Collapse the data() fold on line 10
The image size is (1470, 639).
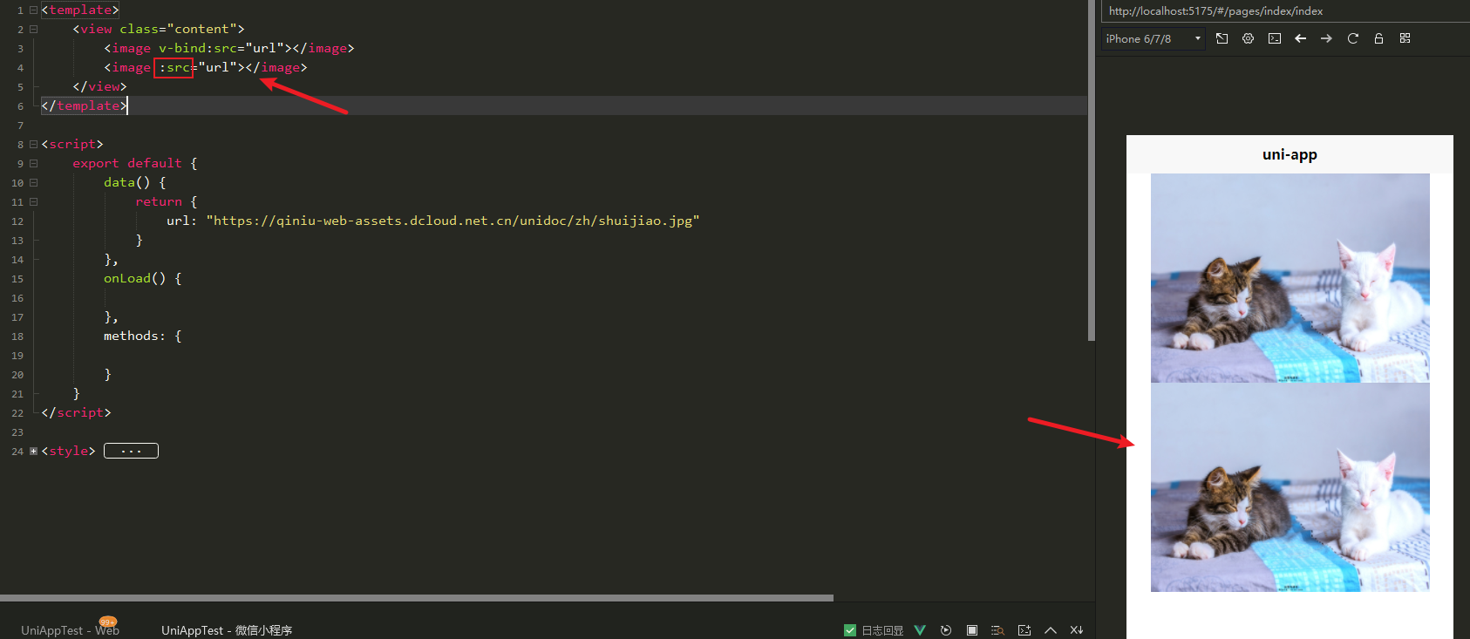click(33, 182)
